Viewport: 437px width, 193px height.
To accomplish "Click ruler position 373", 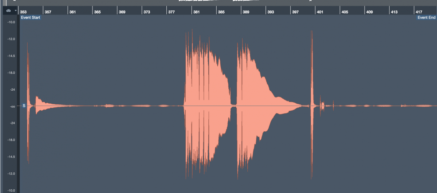I will pyautogui.click(x=147, y=12).
